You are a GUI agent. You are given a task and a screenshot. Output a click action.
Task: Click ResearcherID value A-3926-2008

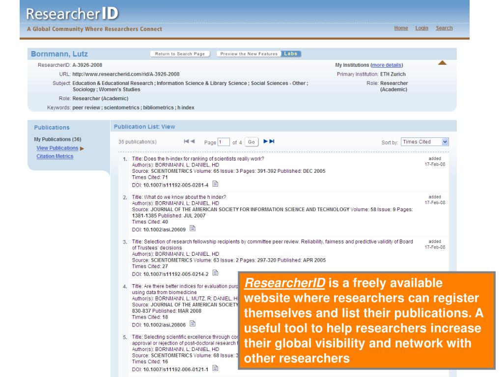pos(87,65)
